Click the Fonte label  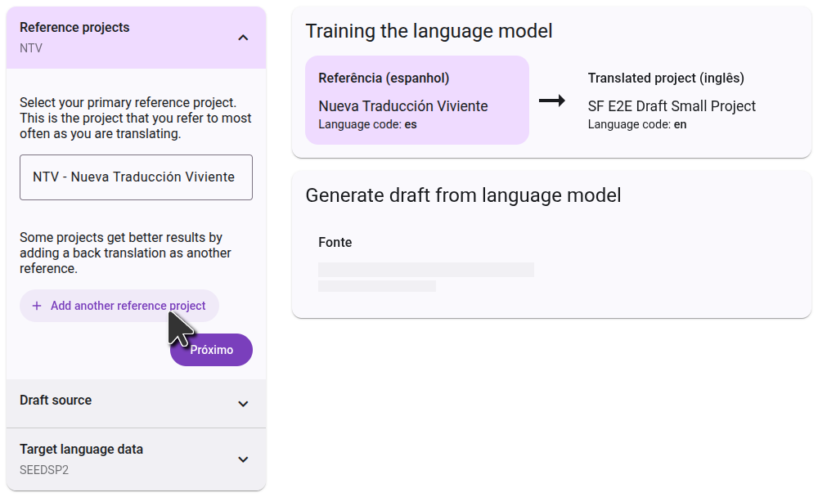335,243
